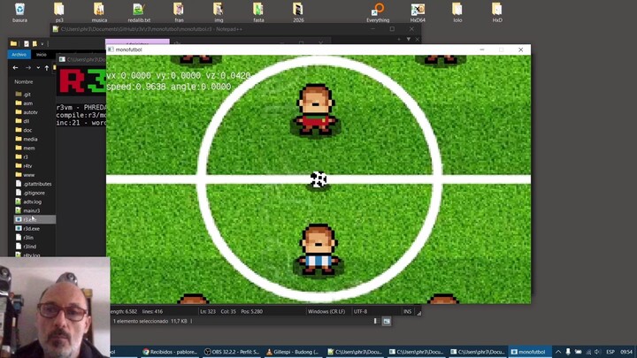Open the img desktop folder
The height and width of the screenshot is (358, 637).
click(x=219, y=11)
